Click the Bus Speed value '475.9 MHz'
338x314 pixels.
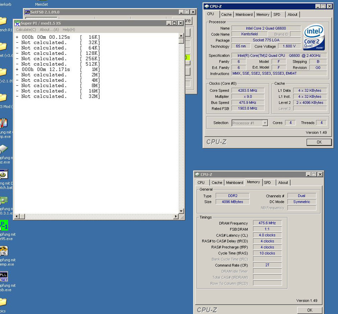(x=248, y=103)
